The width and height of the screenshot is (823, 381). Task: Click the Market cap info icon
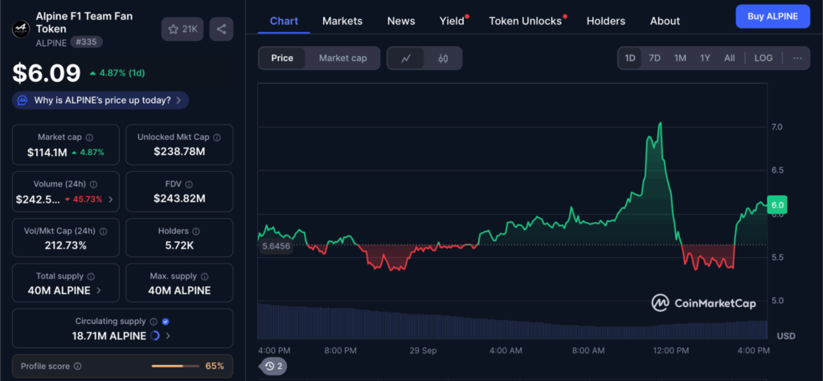[x=89, y=137]
